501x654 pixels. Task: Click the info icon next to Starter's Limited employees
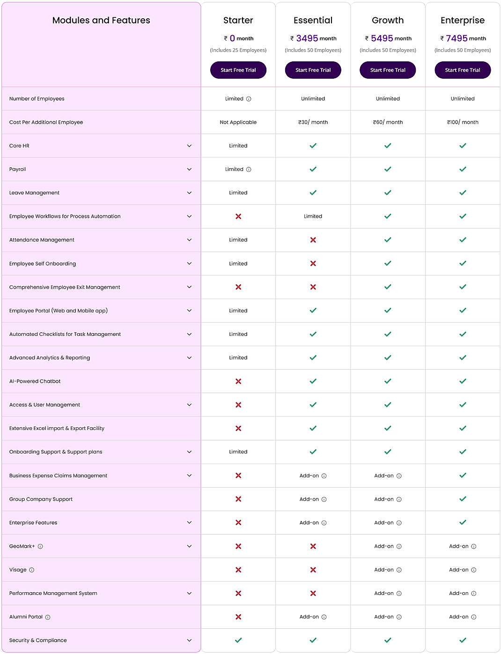click(248, 99)
